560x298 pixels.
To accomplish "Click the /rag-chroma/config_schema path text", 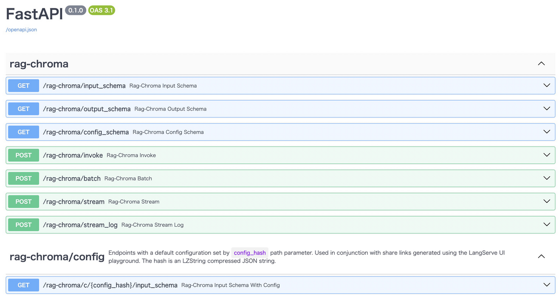I will (x=86, y=132).
